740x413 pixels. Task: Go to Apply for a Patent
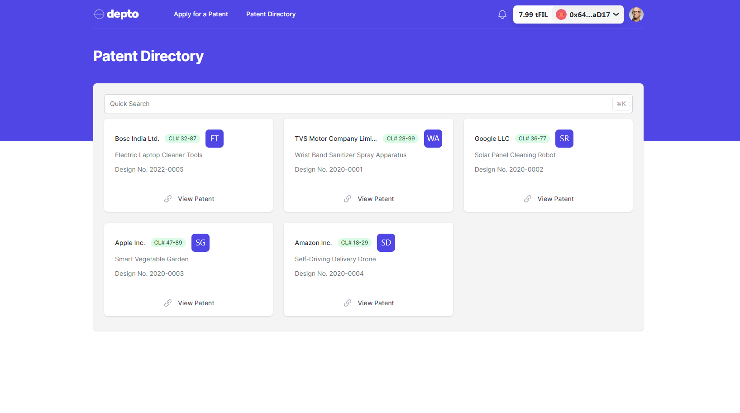click(201, 14)
